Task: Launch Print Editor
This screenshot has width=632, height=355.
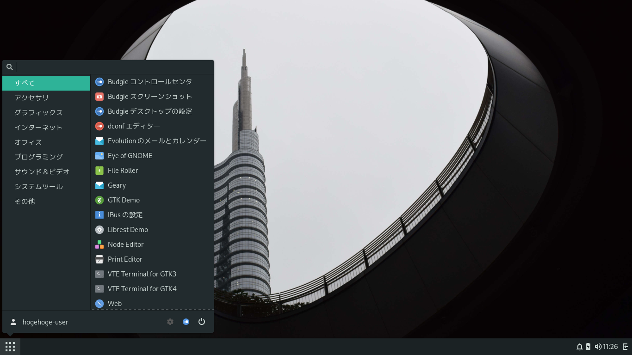Action: 152,259
